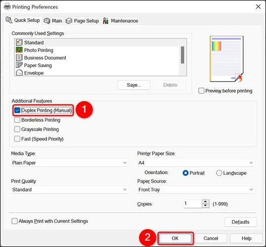This screenshot has height=247, width=266.
Task: Open the Paper Source dropdown
Action: click(196, 190)
